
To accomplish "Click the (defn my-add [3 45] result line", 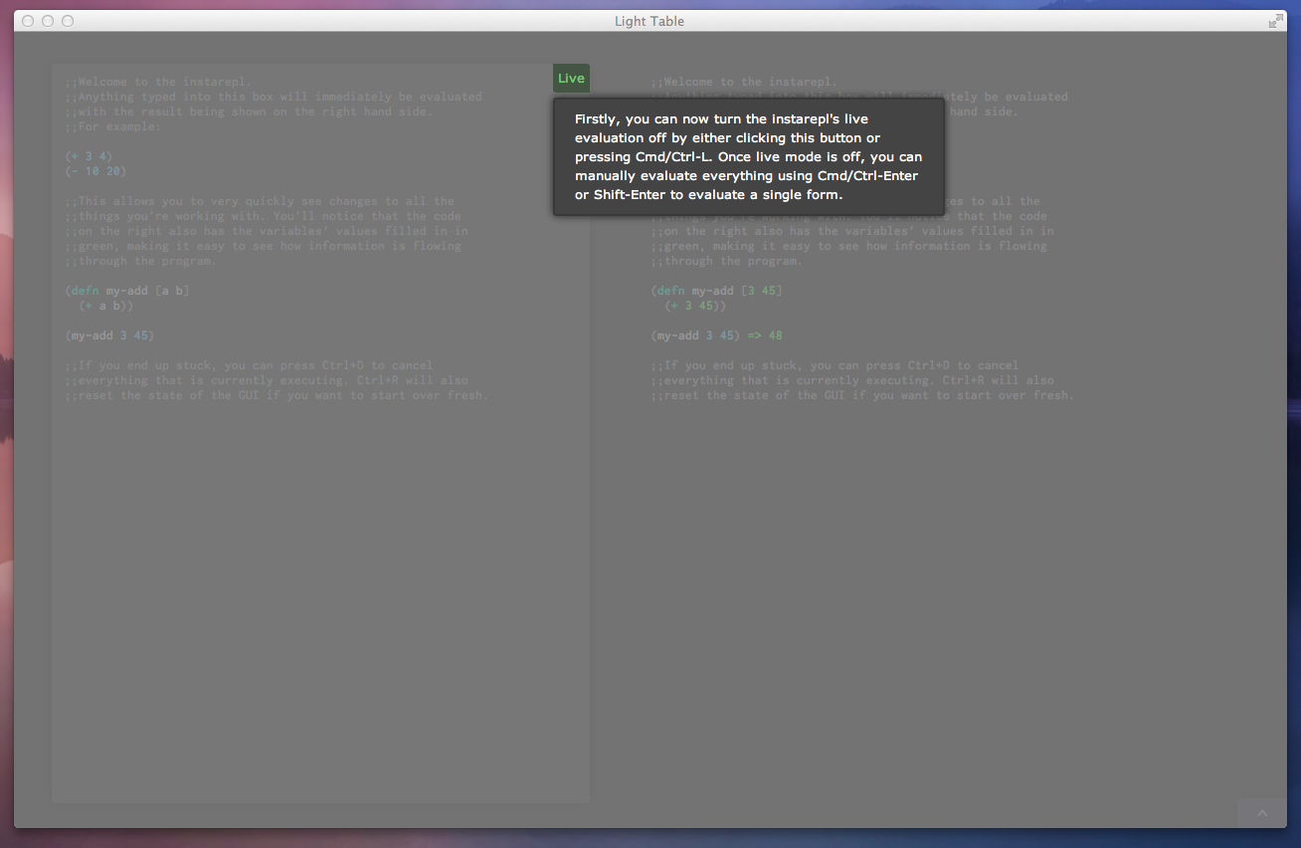I will (717, 291).
